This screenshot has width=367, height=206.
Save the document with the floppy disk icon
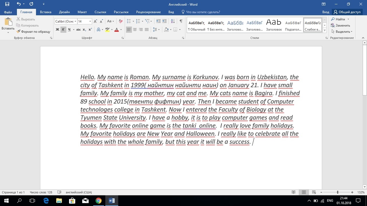(x=7, y=4)
